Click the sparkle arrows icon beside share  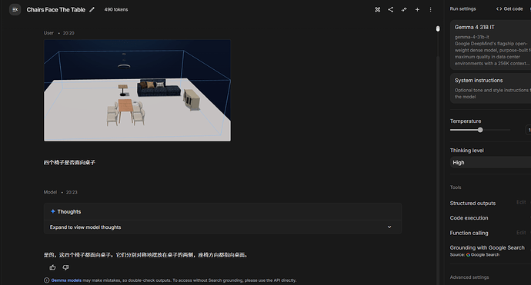(x=404, y=10)
